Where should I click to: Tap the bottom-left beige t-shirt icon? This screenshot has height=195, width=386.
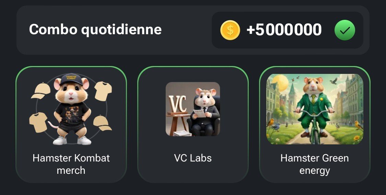coord(38,122)
